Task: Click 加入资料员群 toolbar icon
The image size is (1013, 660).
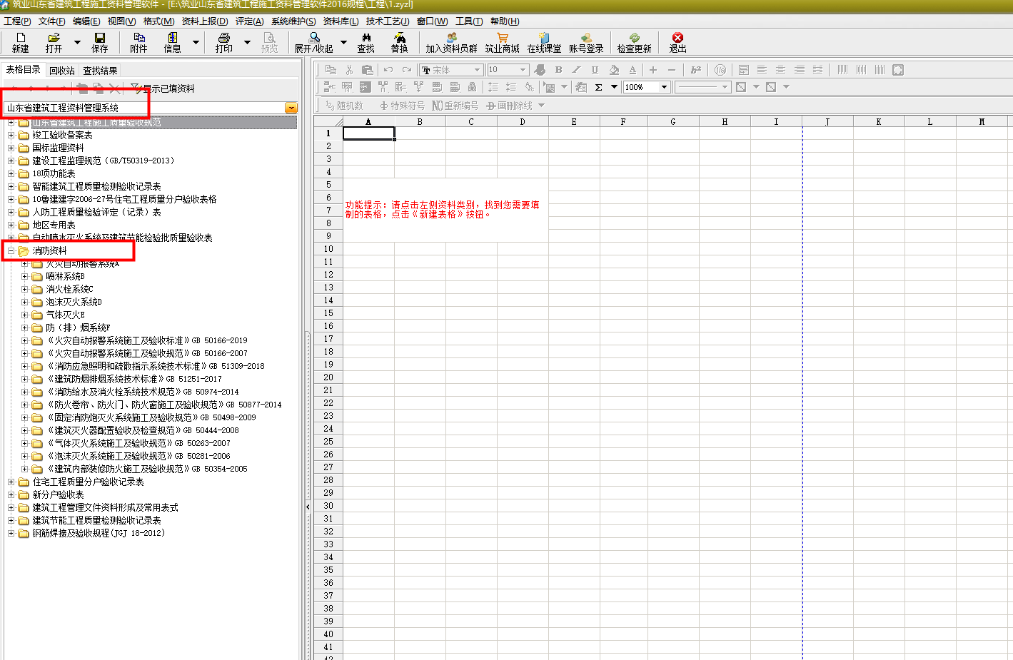Action: 451,42
